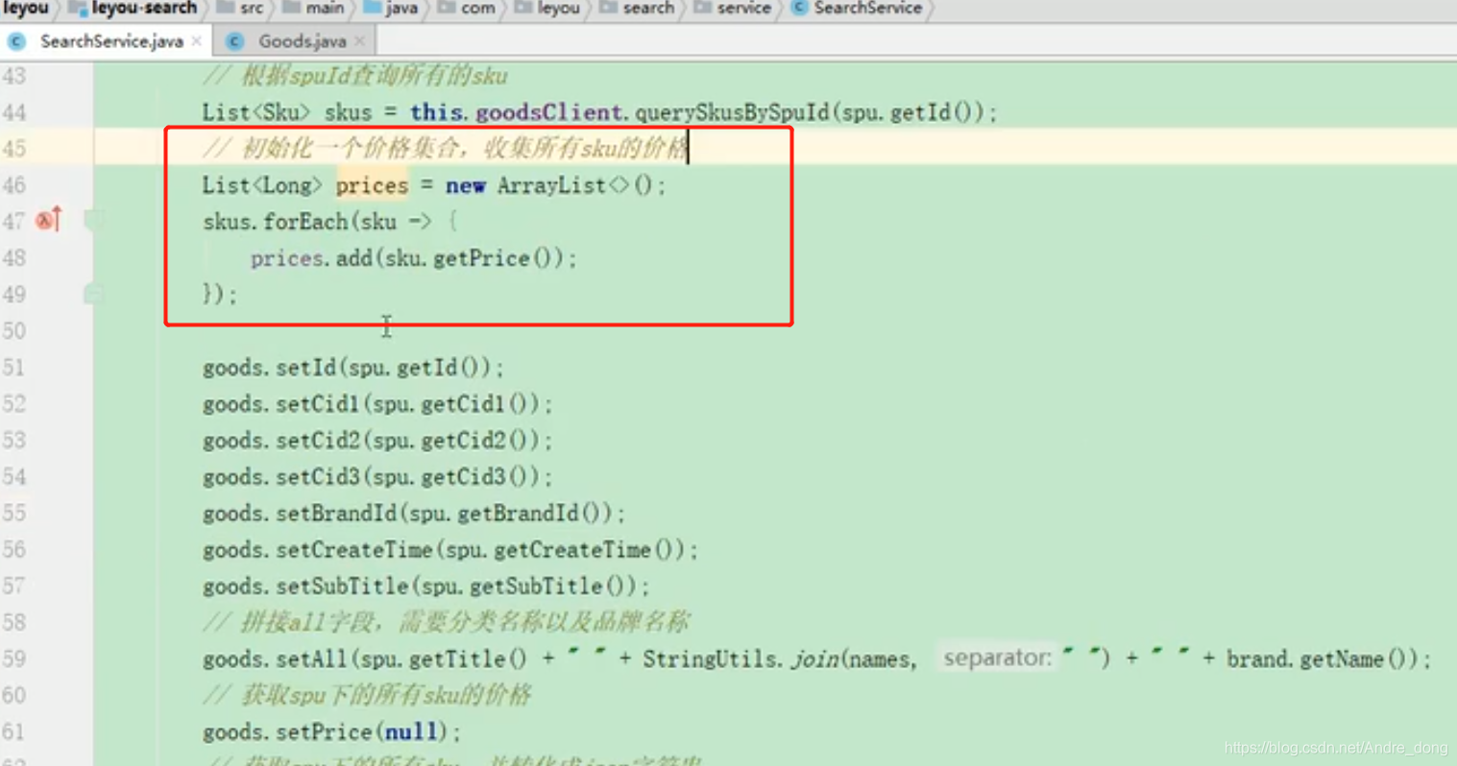Click 'goodsClient' field on line 44
This screenshot has width=1457, height=766.
coord(548,112)
